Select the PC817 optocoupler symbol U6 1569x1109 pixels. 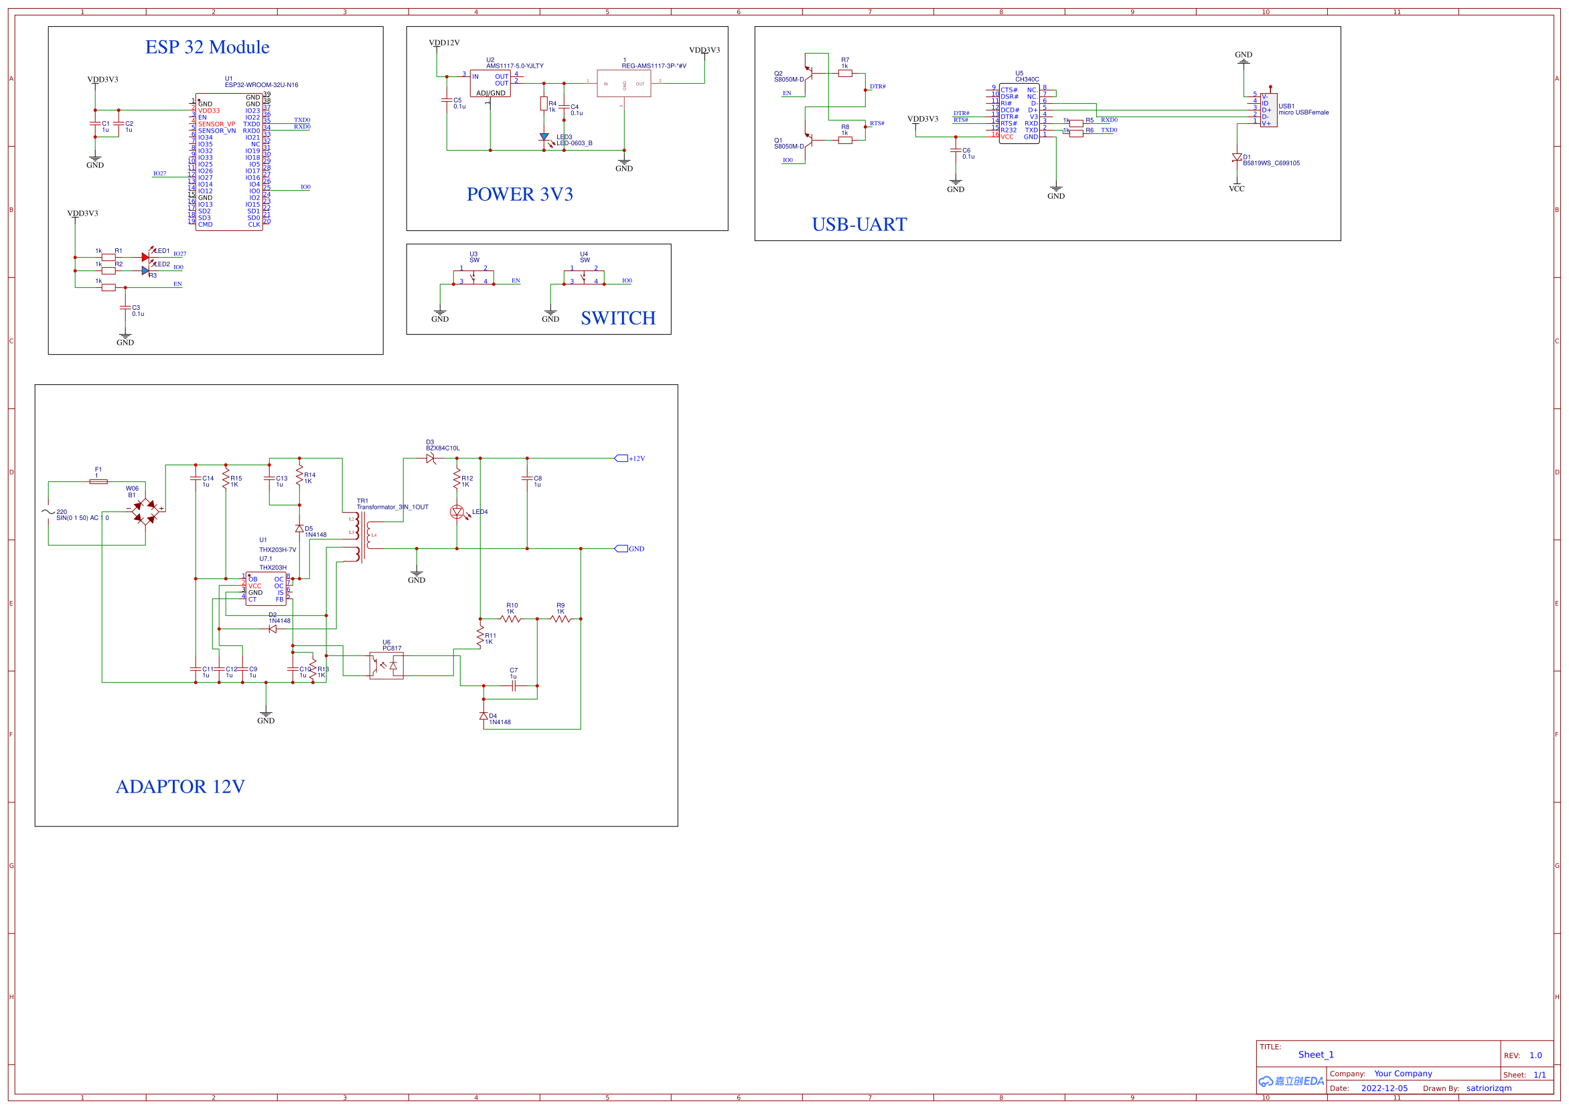click(x=386, y=666)
